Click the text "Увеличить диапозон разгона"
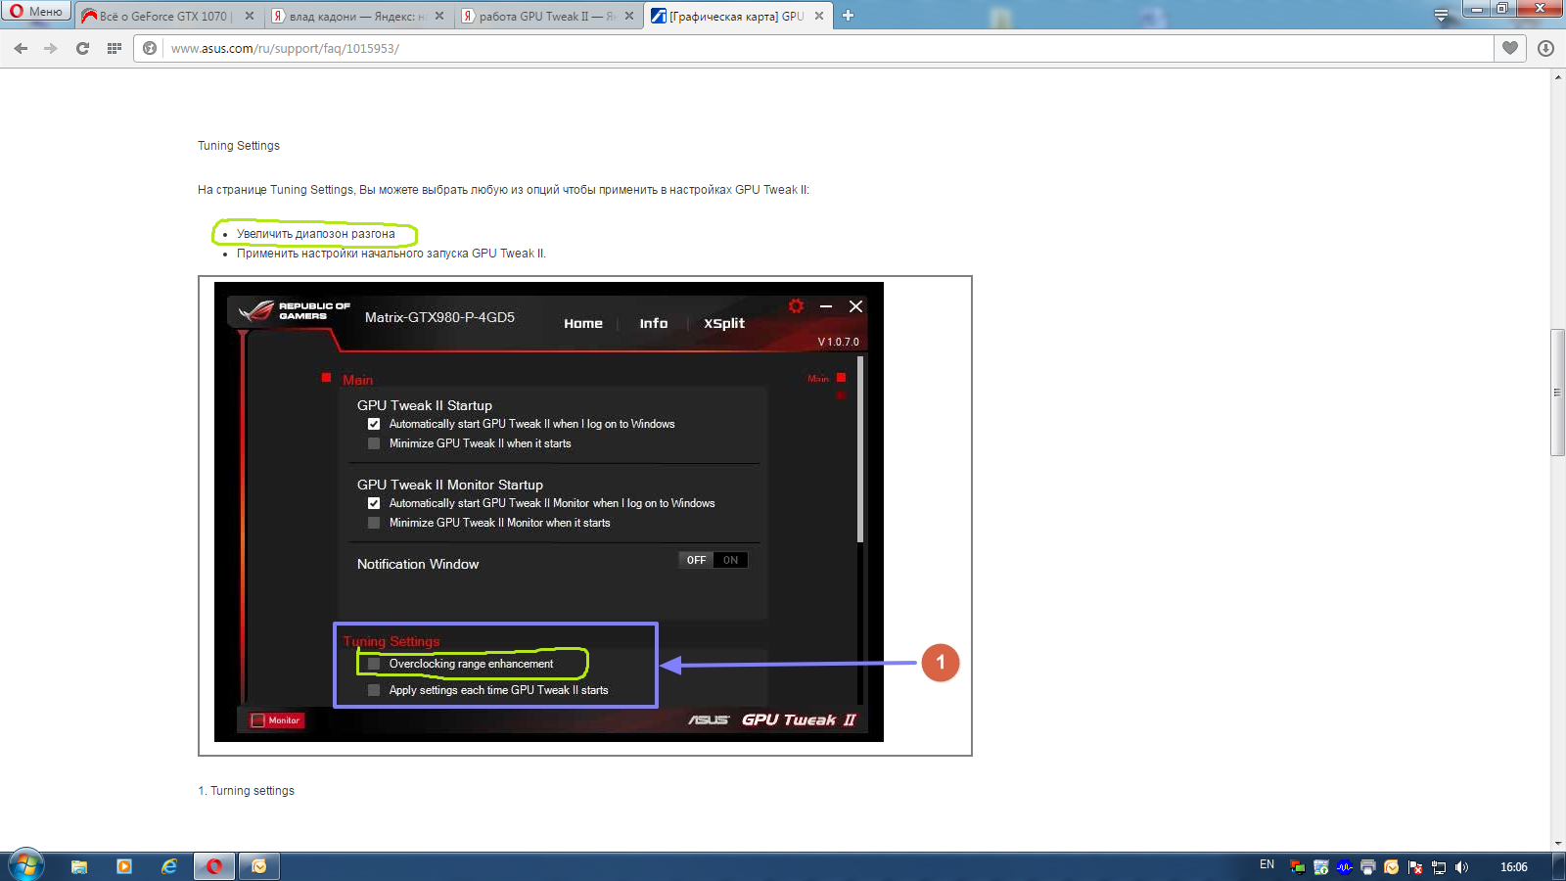This screenshot has width=1566, height=881. [x=316, y=234]
